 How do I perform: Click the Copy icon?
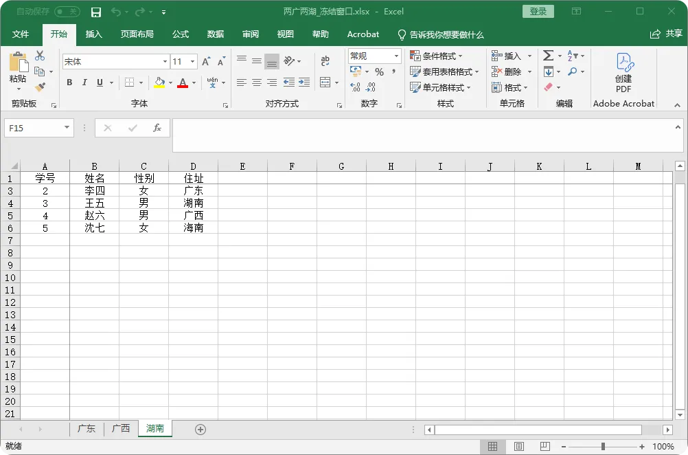coord(40,71)
